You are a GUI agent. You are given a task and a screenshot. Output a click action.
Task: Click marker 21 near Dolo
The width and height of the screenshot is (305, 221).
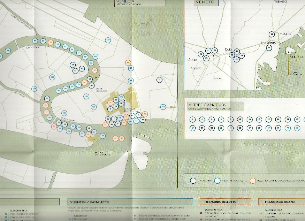click(x=237, y=59)
